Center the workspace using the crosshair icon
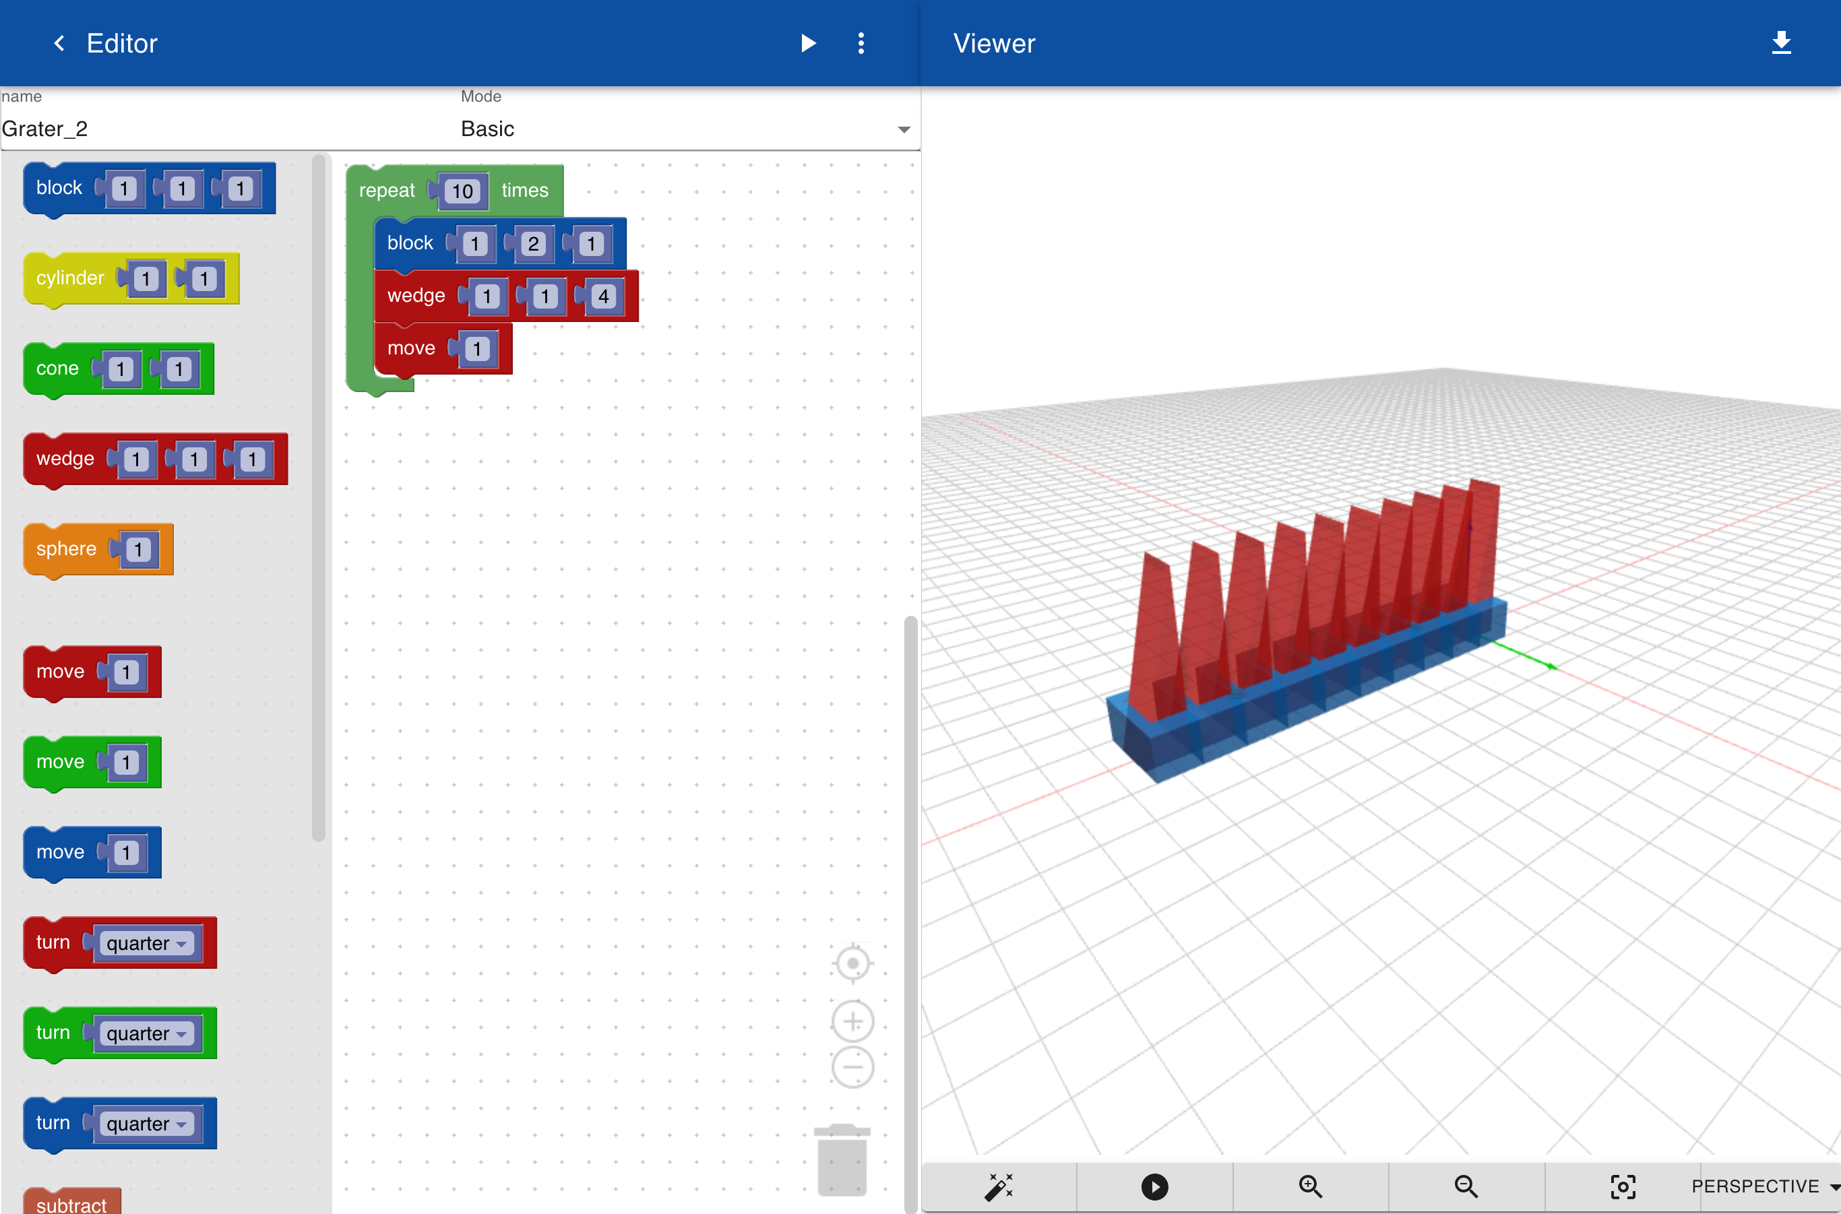This screenshot has width=1841, height=1214. [x=852, y=963]
